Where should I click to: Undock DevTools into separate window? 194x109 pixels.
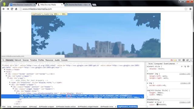[x=188, y=60]
